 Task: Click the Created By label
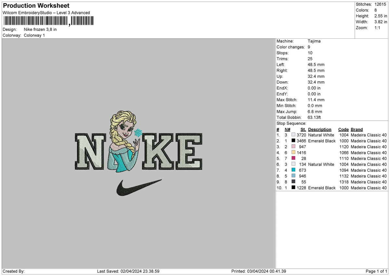[14, 271]
